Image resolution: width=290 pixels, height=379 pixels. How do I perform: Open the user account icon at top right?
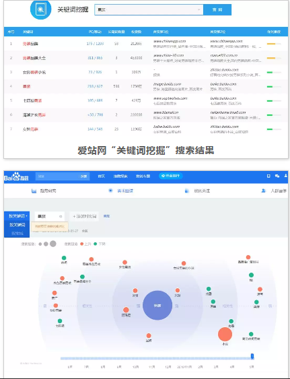point(286,176)
